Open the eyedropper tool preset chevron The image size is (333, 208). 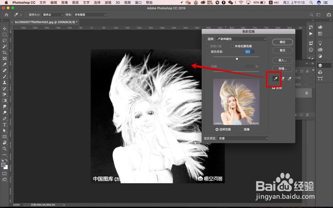(21, 15)
